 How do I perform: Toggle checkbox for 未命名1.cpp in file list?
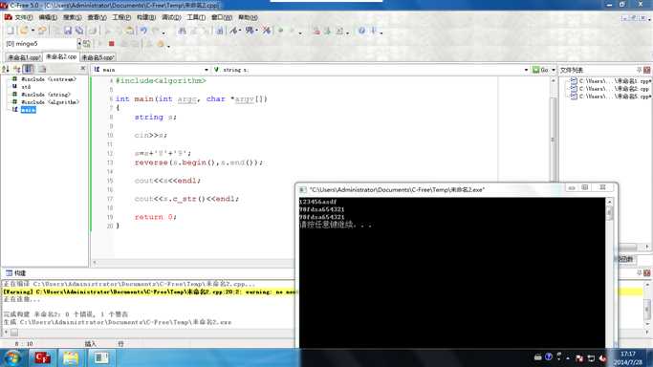[x=574, y=81]
